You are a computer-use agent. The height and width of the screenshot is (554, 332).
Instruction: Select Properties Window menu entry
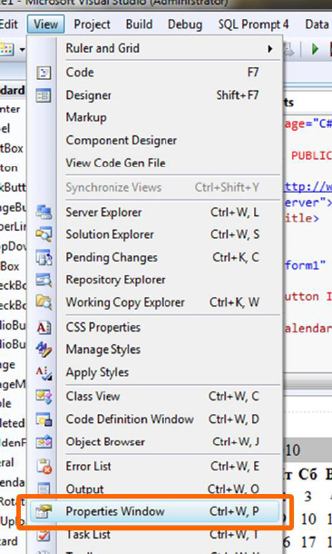coord(155,511)
